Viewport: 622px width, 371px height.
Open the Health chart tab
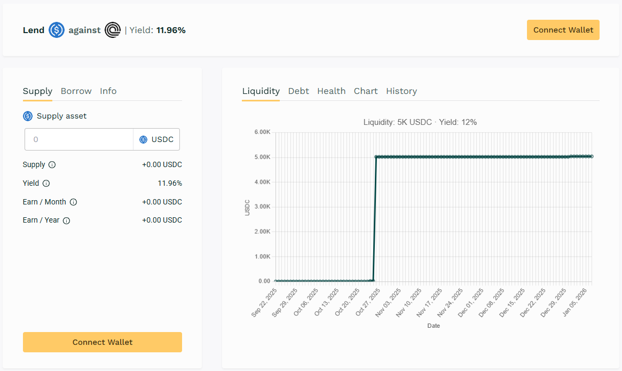coord(331,91)
